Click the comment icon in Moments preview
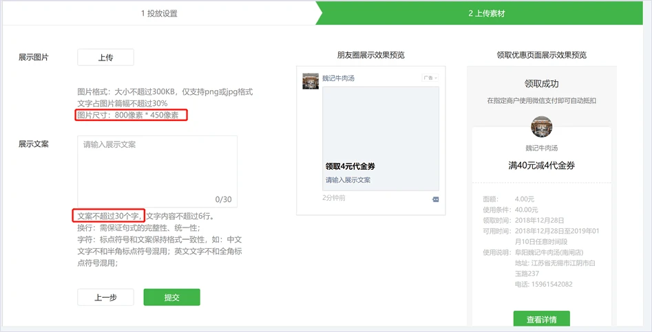Viewport: 652px width, 332px height. coord(435,199)
